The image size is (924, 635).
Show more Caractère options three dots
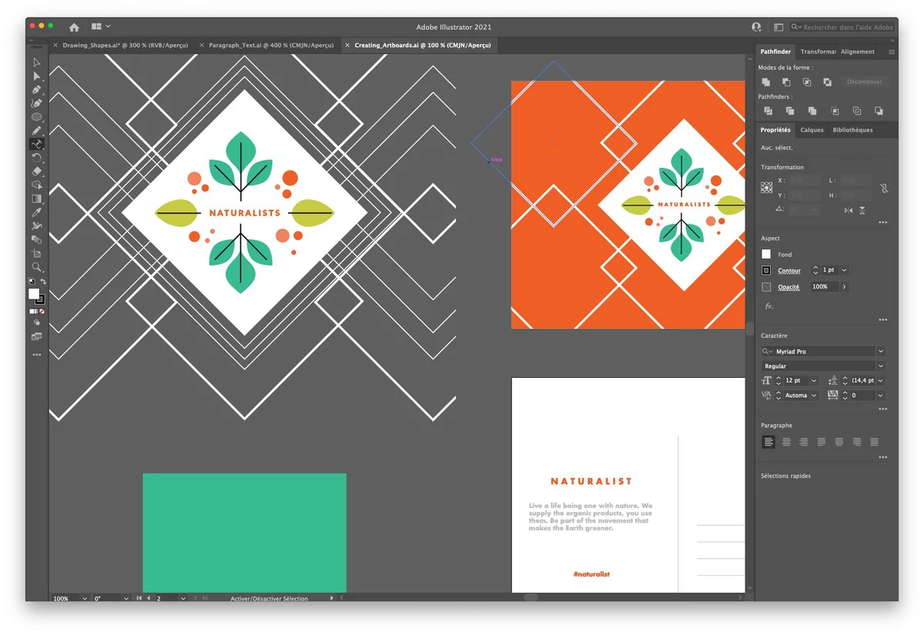[882, 409]
